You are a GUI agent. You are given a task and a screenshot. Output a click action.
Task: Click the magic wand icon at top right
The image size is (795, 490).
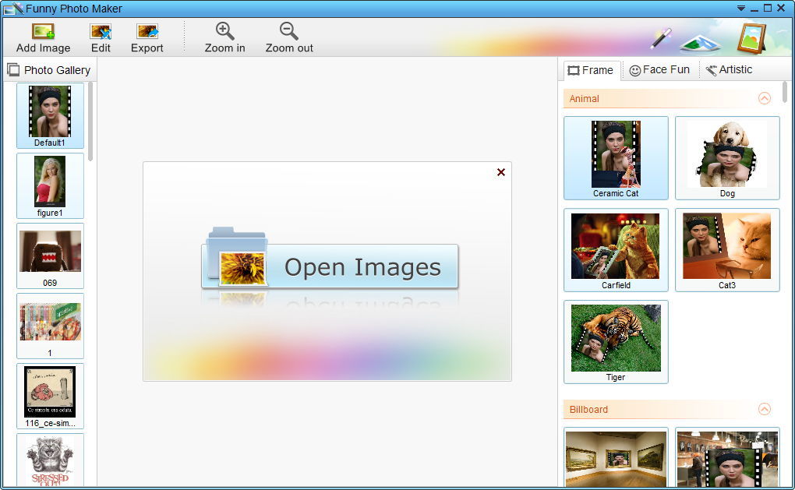pyautogui.click(x=661, y=38)
